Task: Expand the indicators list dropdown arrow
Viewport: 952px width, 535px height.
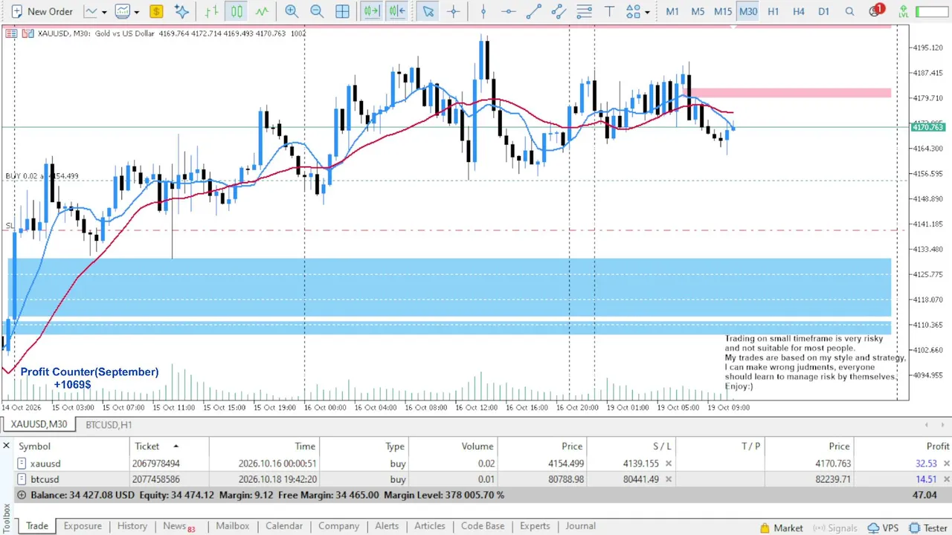Action: [136, 12]
